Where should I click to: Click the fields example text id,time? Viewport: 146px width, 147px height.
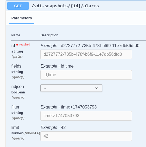click(67, 66)
